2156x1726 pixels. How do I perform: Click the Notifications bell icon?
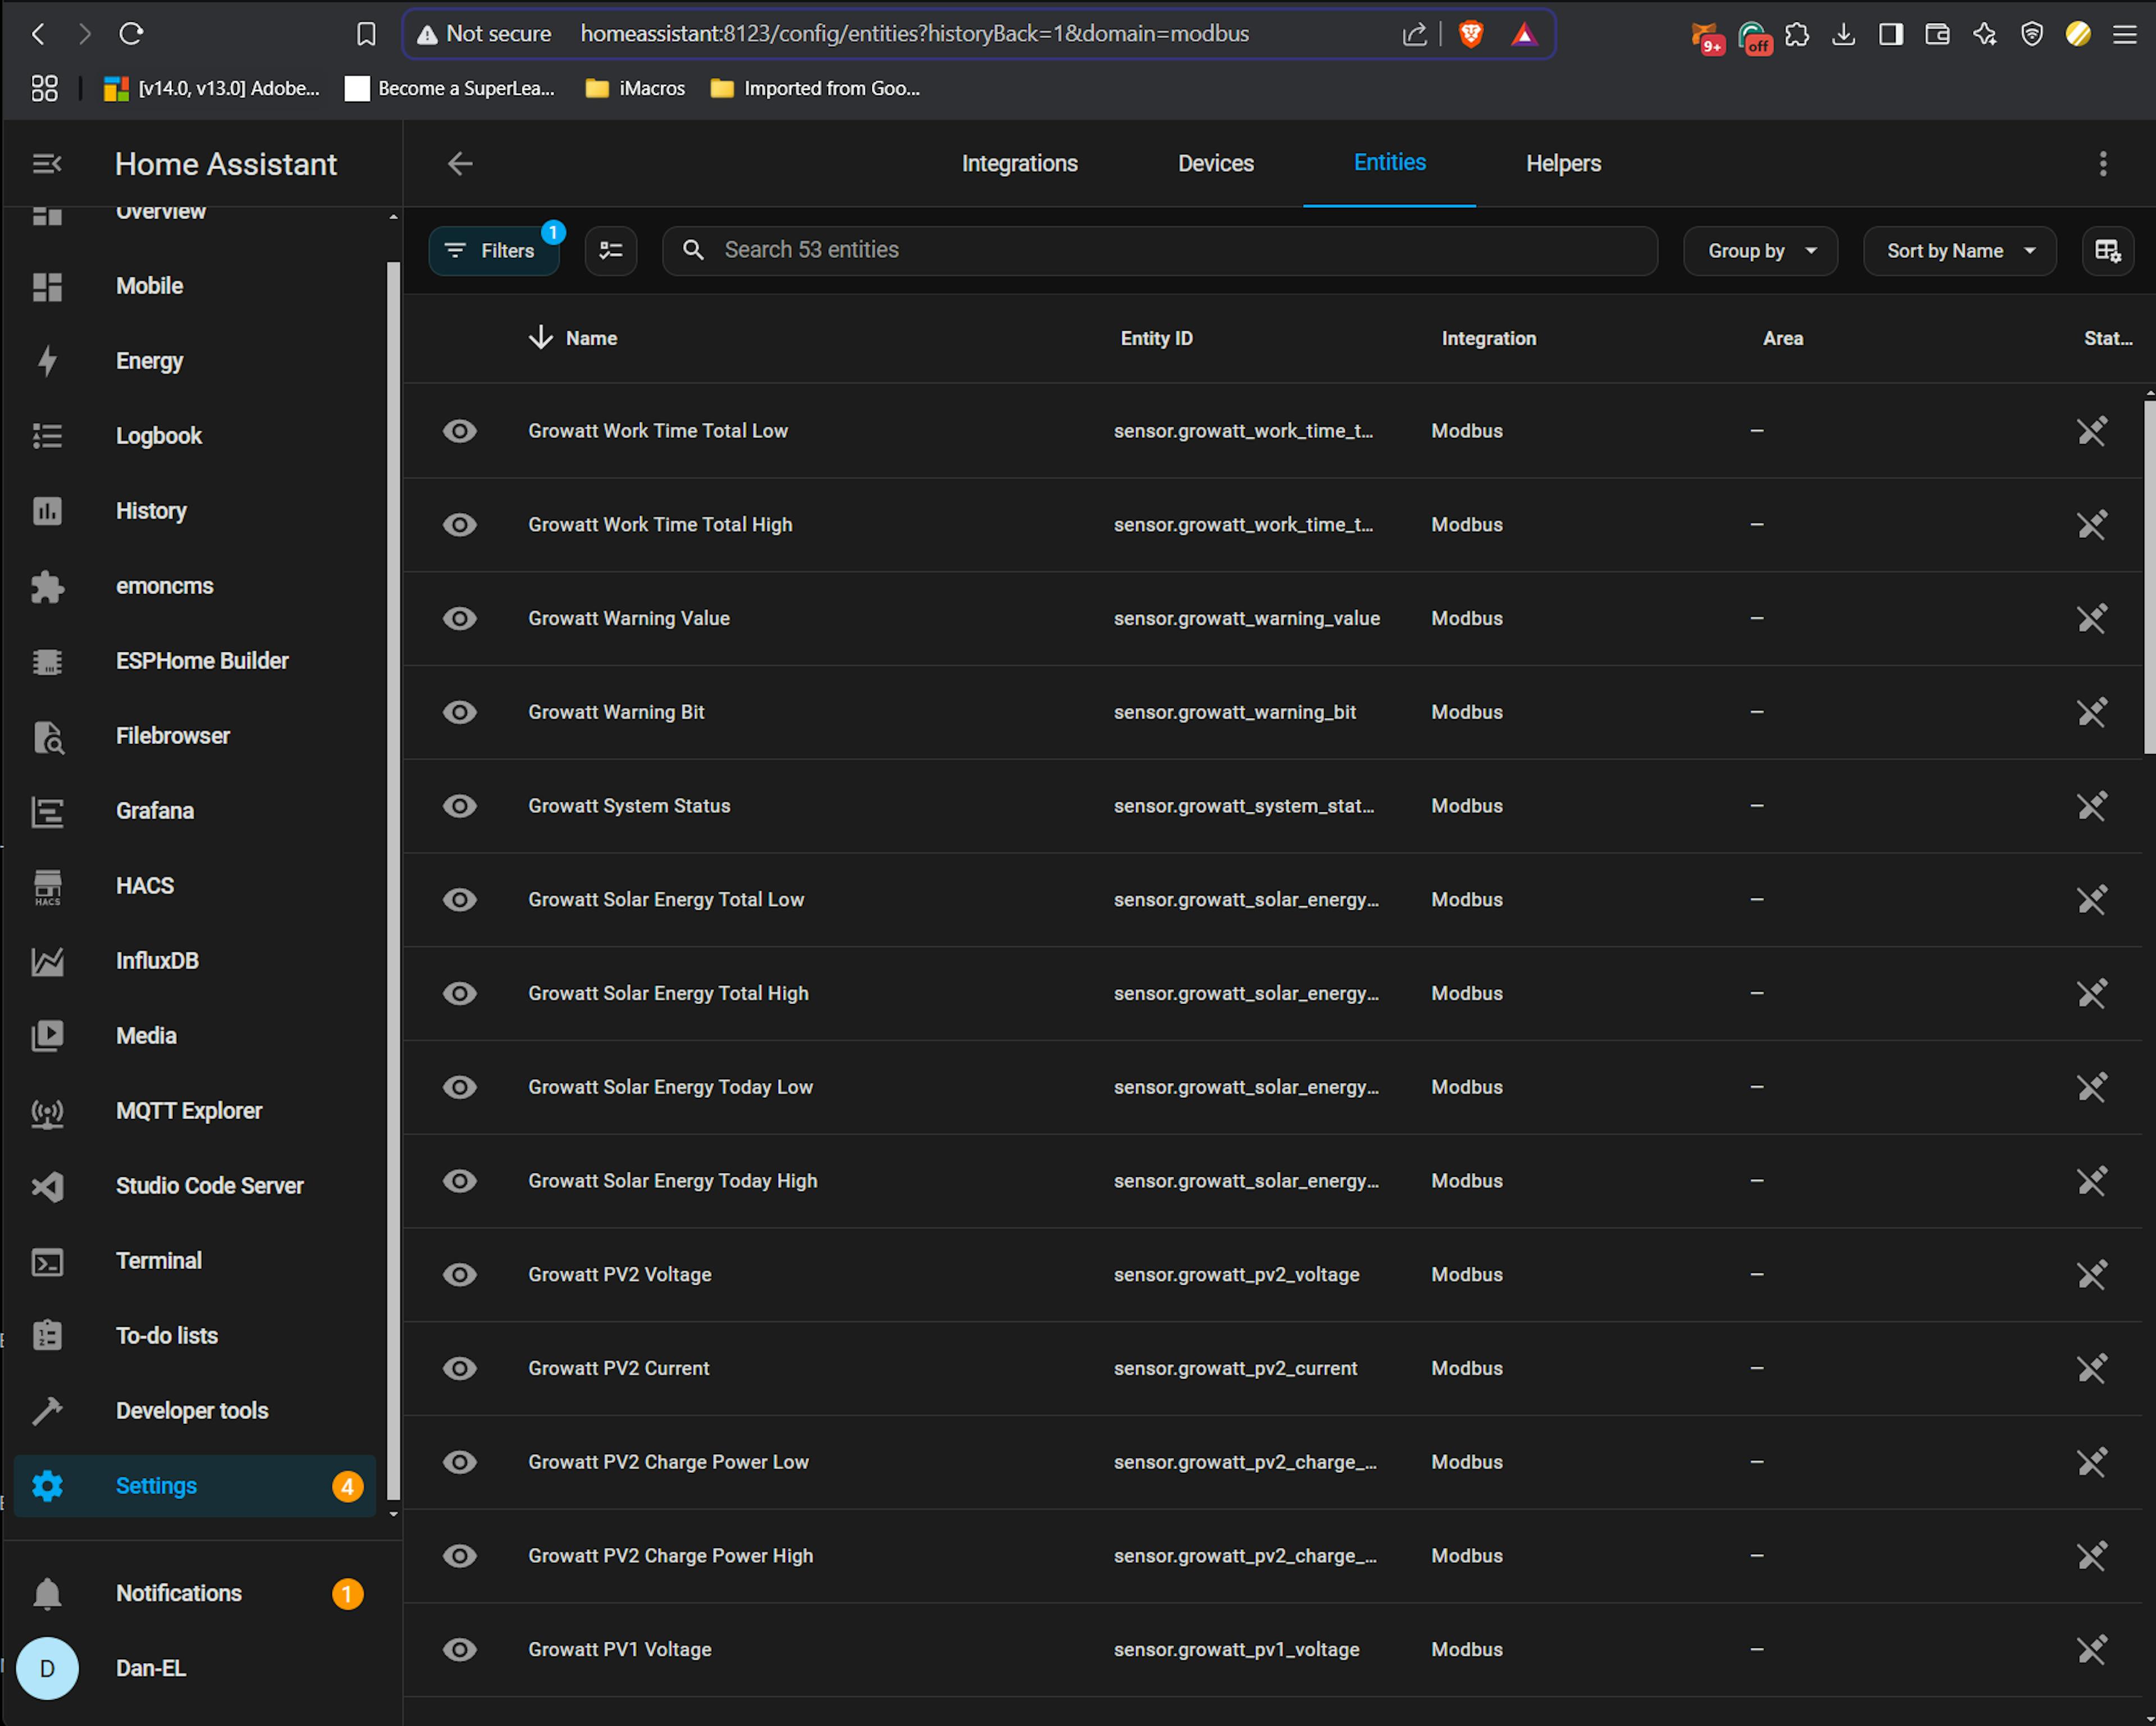tap(47, 1594)
